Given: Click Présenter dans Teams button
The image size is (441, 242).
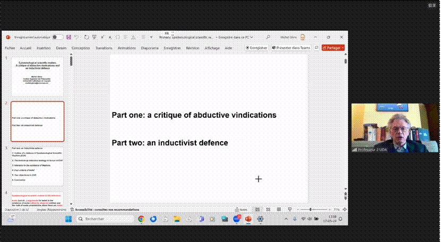Looking at the screenshot, I should [291, 48].
